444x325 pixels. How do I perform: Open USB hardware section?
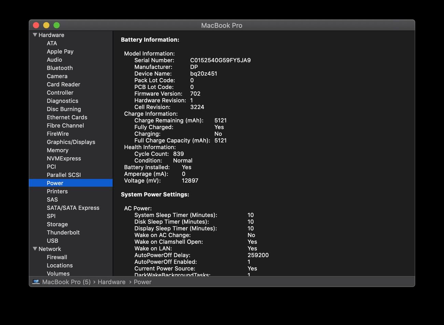[53, 241]
